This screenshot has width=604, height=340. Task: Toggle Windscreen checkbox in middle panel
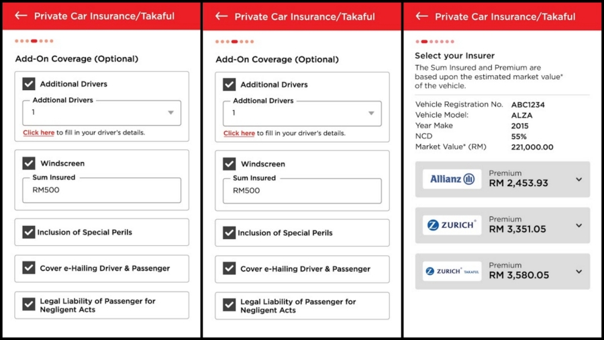[230, 164]
